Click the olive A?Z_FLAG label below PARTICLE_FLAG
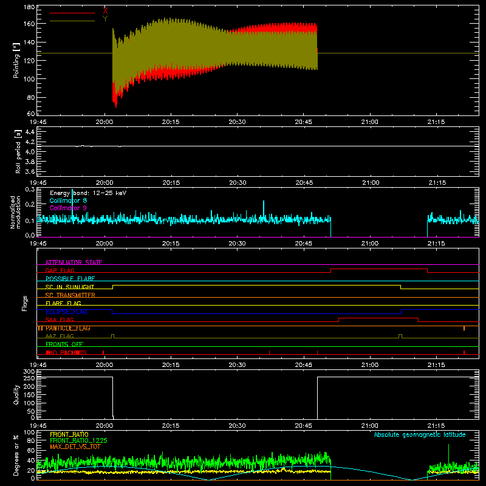 pos(60,336)
